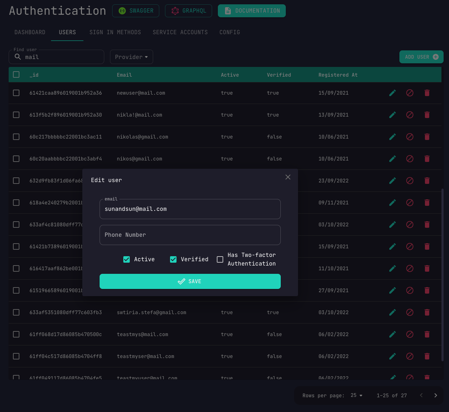Edit user newuser@mail.com with pencil icon
449x412 pixels.
393,93
